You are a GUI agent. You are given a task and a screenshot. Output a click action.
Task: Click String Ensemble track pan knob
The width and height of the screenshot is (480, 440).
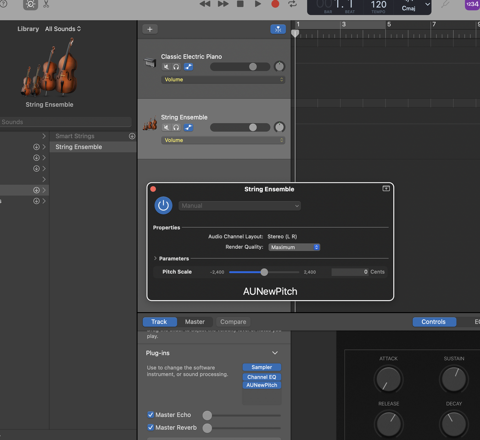279,127
